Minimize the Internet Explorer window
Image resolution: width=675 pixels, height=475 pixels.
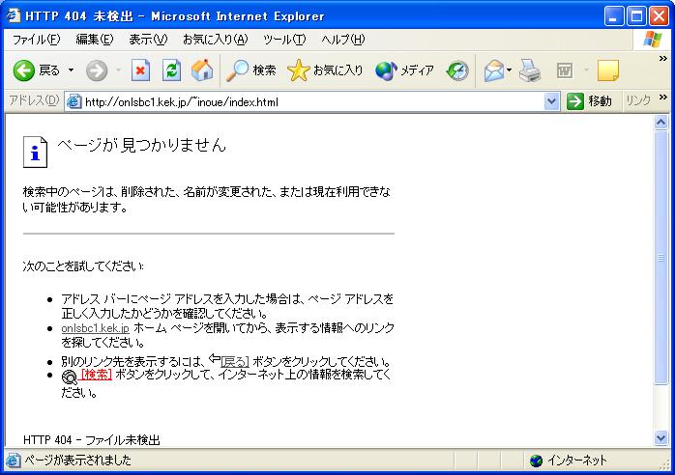tap(613, 16)
